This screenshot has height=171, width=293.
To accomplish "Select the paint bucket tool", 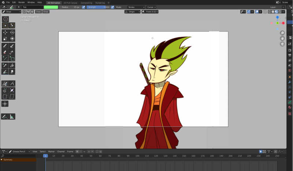I will tap(12, 65).
